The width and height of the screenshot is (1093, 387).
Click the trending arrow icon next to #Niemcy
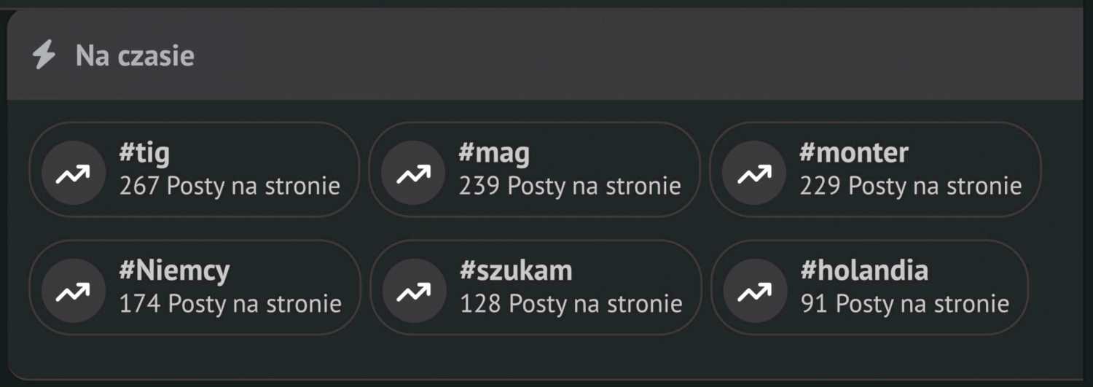pos(74,291)
